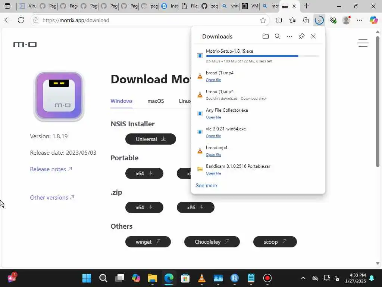382x287 pixels.
Task: Select the macOS platform tab
Action: tap(156, 101)
